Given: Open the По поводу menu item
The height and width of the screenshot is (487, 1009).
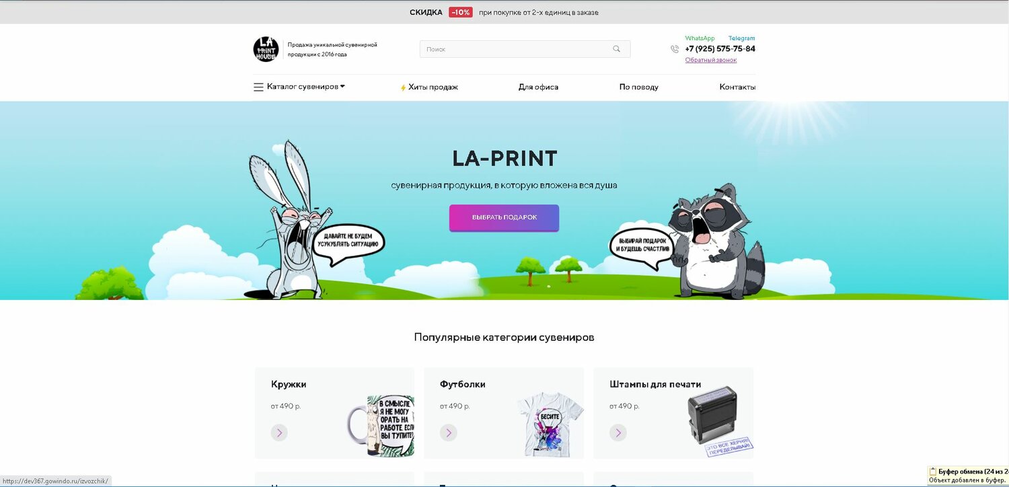Looking at the screenshot, I should click(x=639, y=87).
